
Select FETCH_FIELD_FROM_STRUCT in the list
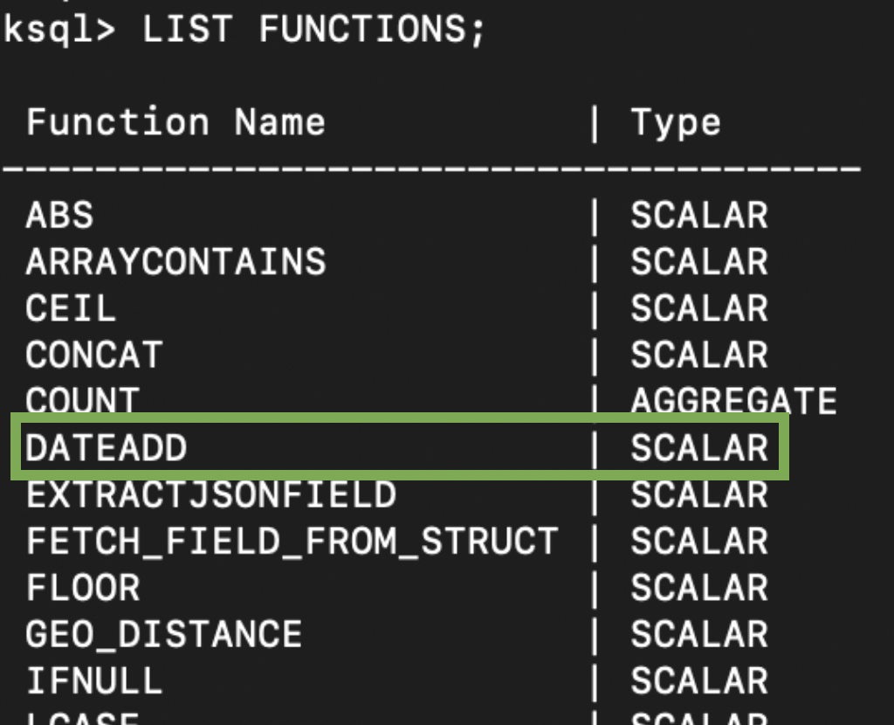point(292,542)
